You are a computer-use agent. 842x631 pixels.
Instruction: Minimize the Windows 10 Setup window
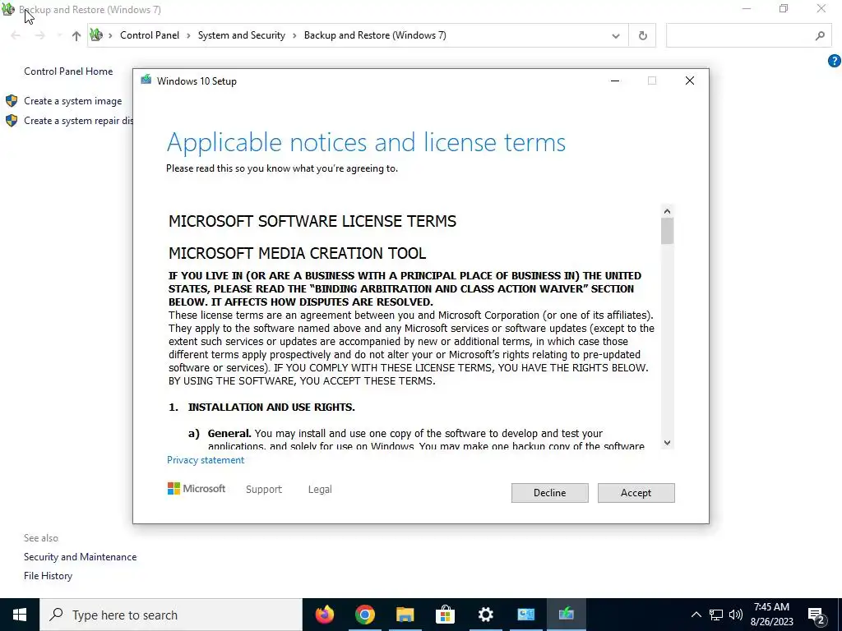tap(615, 81)
